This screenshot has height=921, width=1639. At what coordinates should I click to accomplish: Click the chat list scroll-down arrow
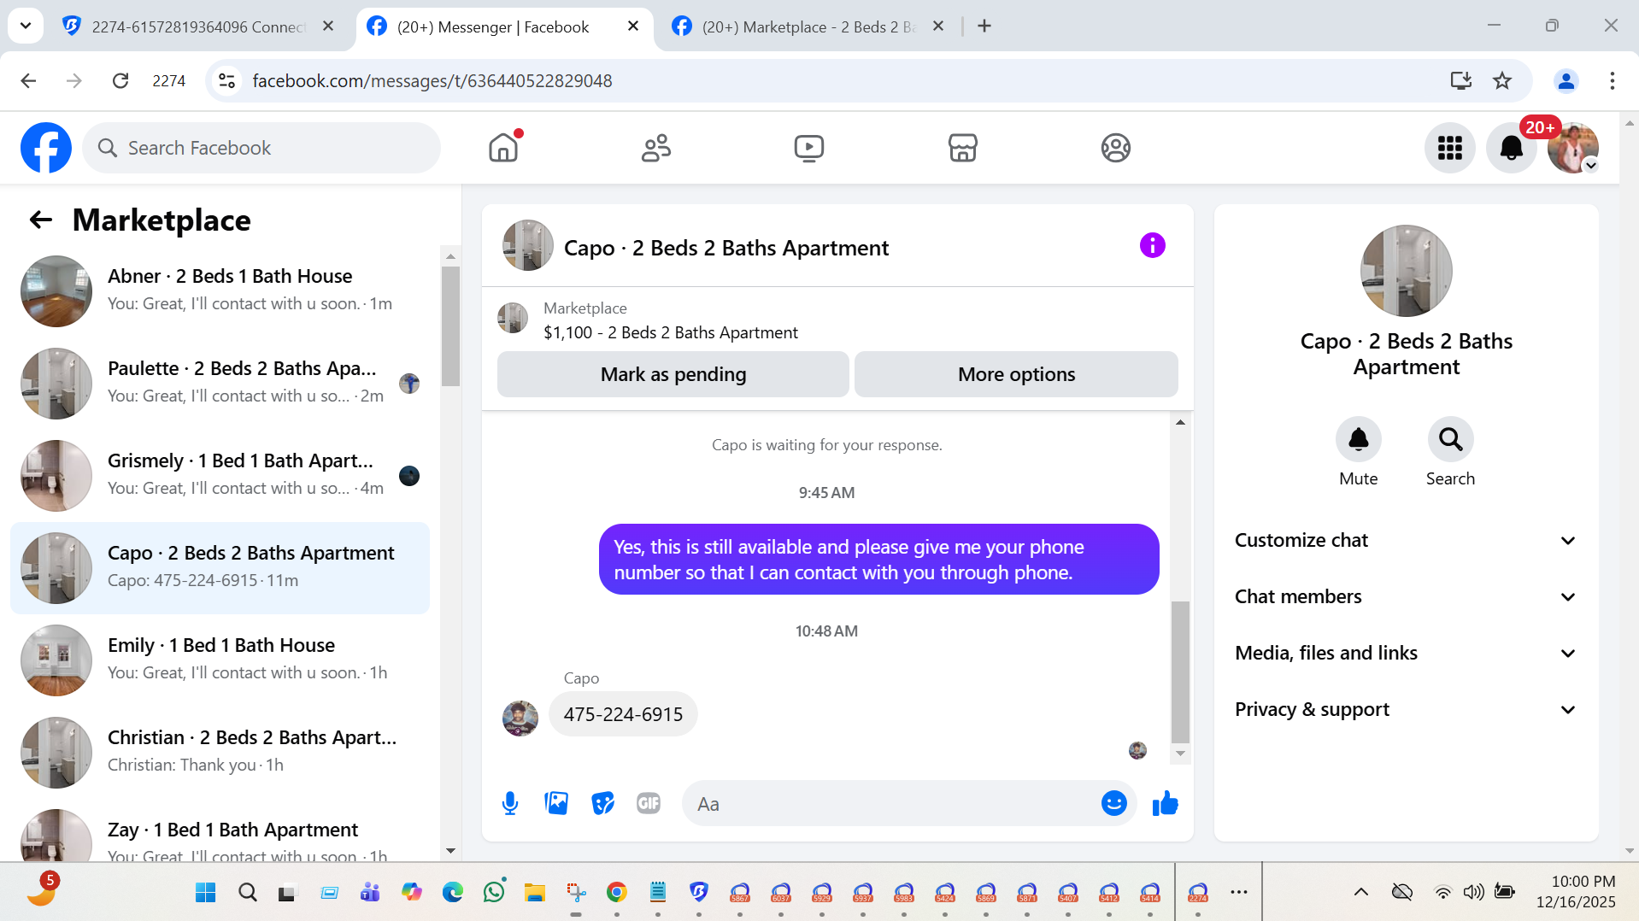[450, 851]
